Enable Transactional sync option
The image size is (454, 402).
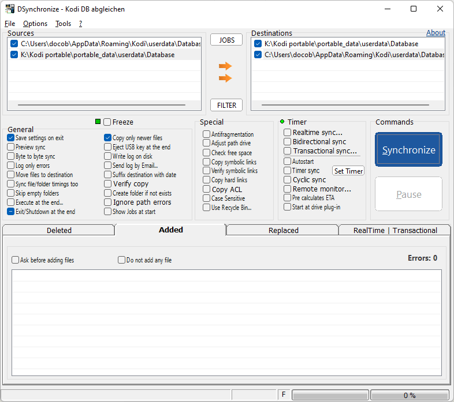(x=287, y=151)
